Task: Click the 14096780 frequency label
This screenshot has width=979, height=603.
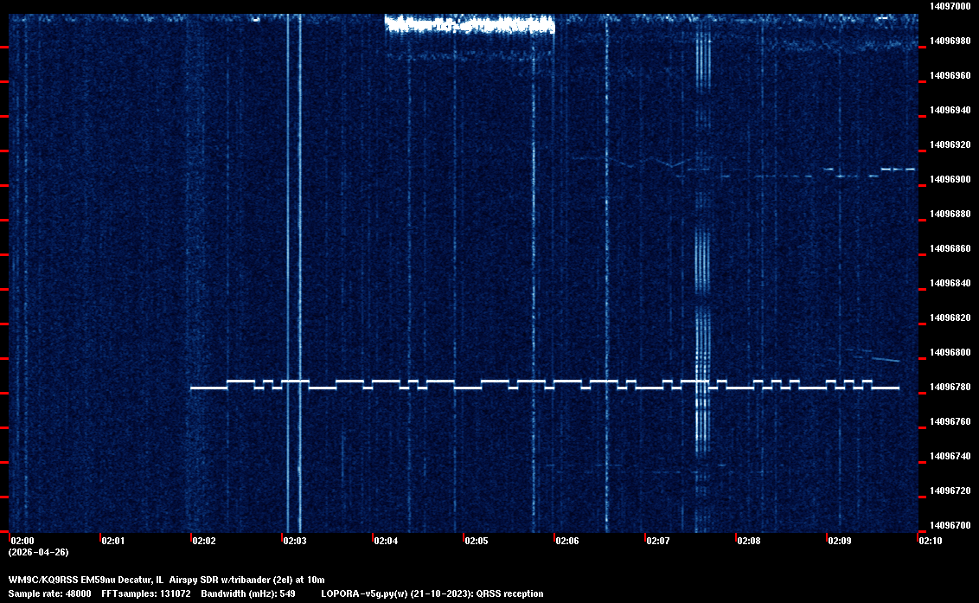Action: (x=949, y=387)
